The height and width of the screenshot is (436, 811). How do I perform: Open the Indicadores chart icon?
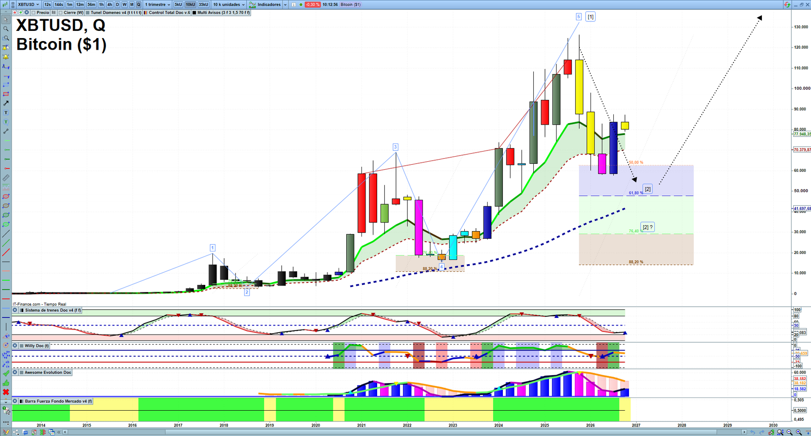252,5
